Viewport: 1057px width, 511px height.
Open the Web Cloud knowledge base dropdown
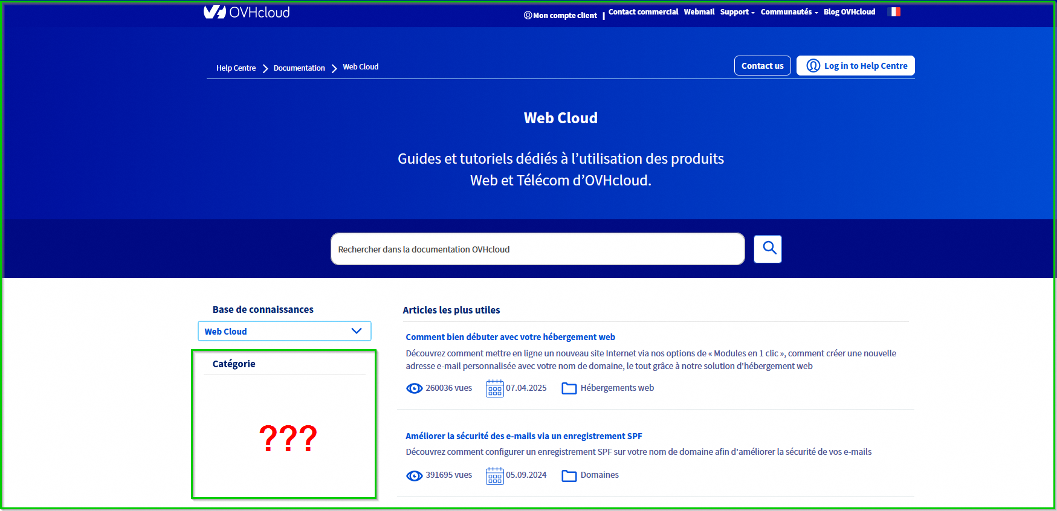284,331
